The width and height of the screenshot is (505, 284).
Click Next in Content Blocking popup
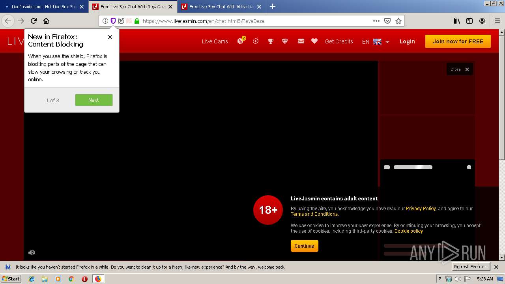click(94, 100)
